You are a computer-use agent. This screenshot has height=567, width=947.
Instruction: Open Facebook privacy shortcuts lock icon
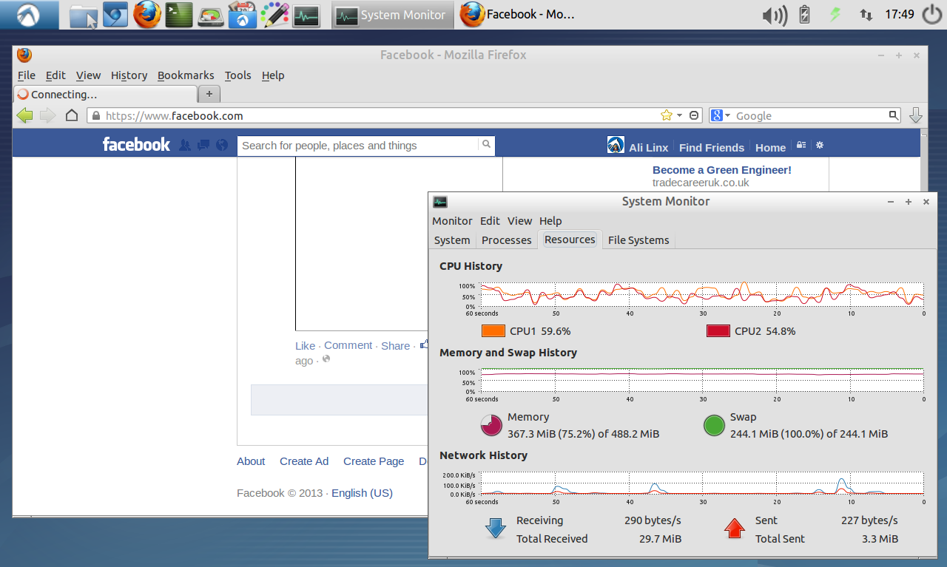(x=801, y=146)
